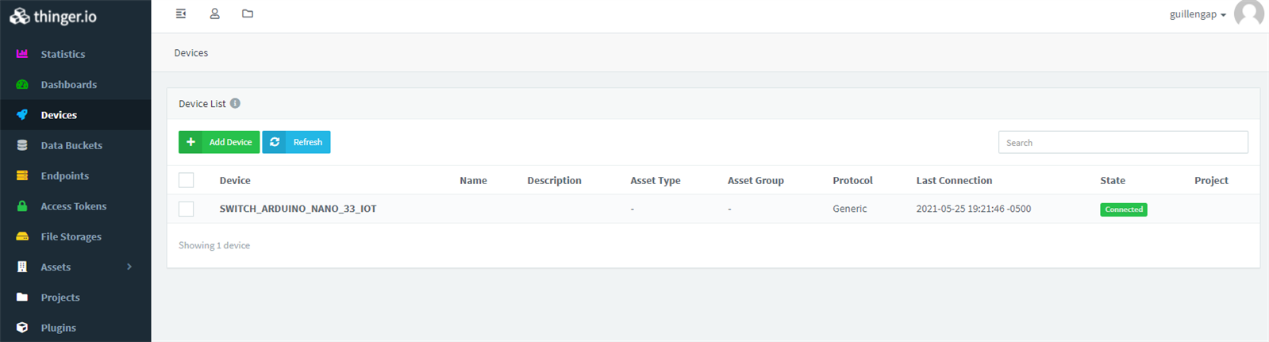Click the Access Tokens lock icon
This screenshot has width=1269, height=342.
point(22,206)
